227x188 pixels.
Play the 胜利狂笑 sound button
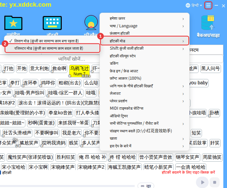[x=66, y=157]
